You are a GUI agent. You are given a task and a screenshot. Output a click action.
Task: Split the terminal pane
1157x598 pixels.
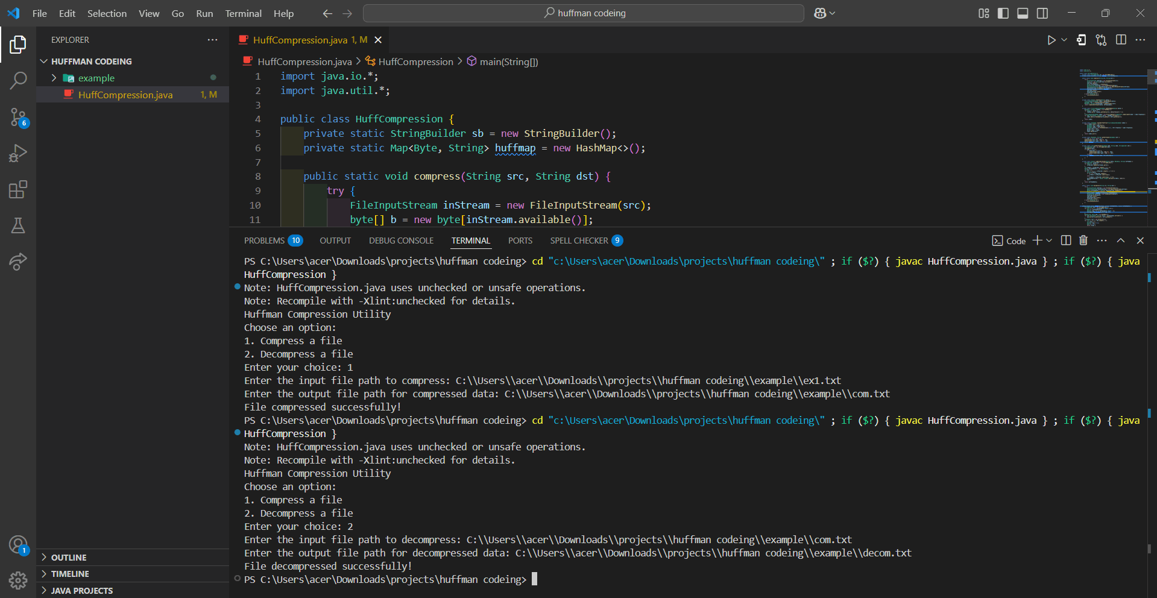[x=1066, y=241]
